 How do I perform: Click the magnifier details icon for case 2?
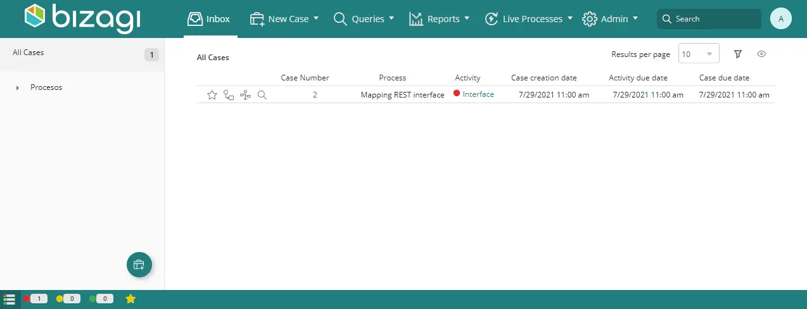point(262,95)
